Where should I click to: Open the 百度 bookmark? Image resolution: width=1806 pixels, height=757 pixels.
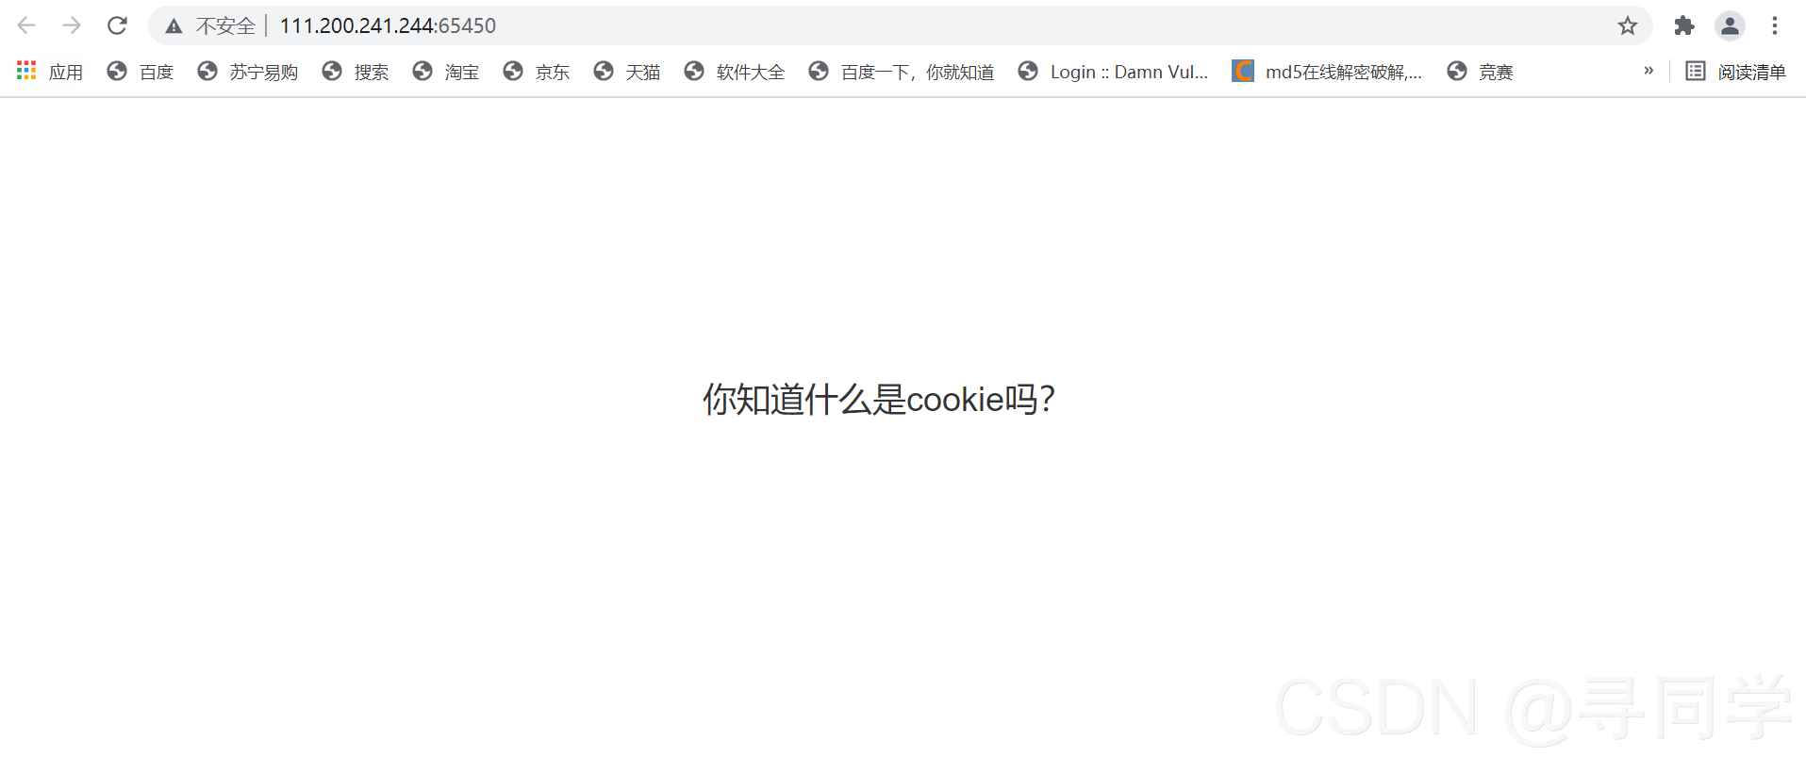click(141, 72)
